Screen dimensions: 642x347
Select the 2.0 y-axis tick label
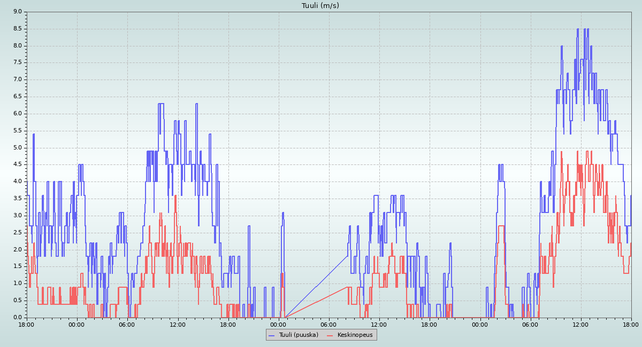click(18, 250)
